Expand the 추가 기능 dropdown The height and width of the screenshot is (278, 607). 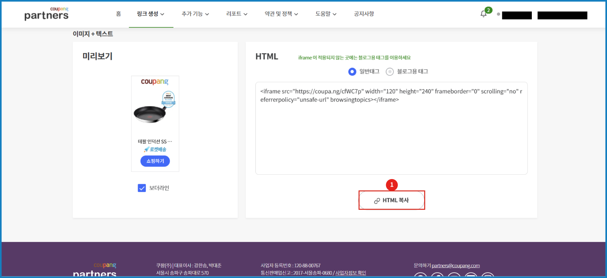click(x=195, y=14)
